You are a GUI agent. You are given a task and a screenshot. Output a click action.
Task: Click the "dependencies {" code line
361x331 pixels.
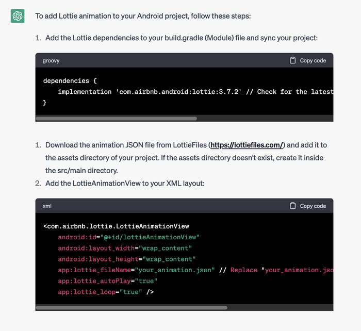(70, 81)
